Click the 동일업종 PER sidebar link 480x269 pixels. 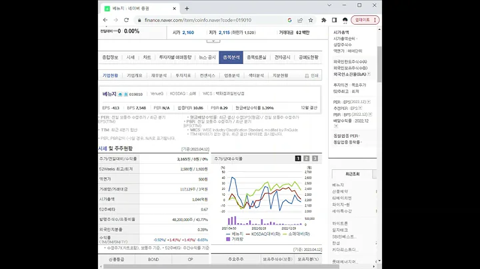point(345,136)
